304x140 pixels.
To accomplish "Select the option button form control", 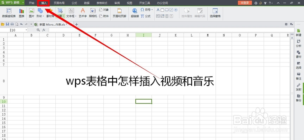I will click(176, 10).
